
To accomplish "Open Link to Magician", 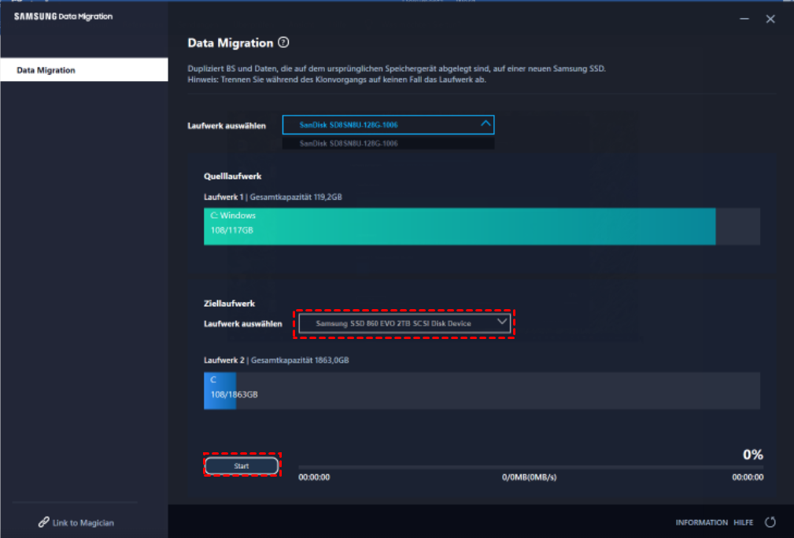I will pyautogui.click(x=76, y=522).
